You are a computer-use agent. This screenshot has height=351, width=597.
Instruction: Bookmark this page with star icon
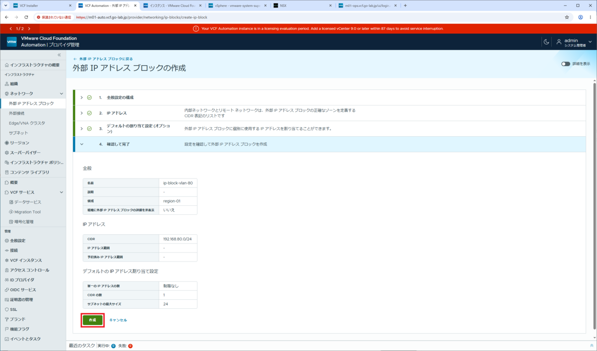tap(567, 17)
